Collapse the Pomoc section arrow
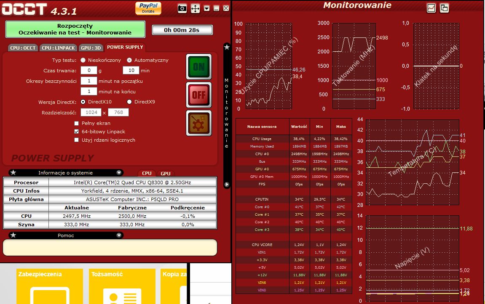 [119, 235]
